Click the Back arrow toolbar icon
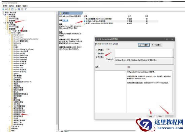The image size is (185, 132). [x=3, y=9]
